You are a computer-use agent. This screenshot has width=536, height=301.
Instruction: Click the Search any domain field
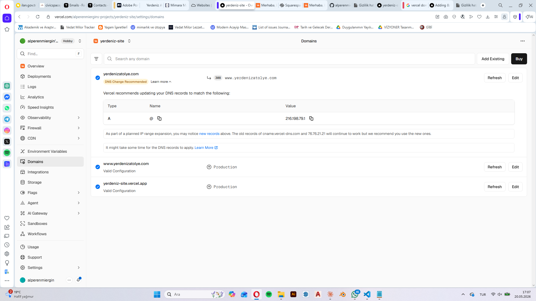[x=289, y=59]
